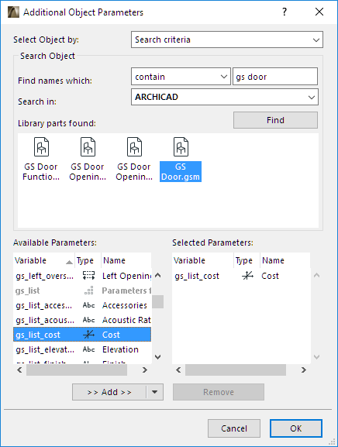Click the type icon of the Cost row in Available Parameters
The width and height of the screenshot is (338, 447).
point(88,335)
